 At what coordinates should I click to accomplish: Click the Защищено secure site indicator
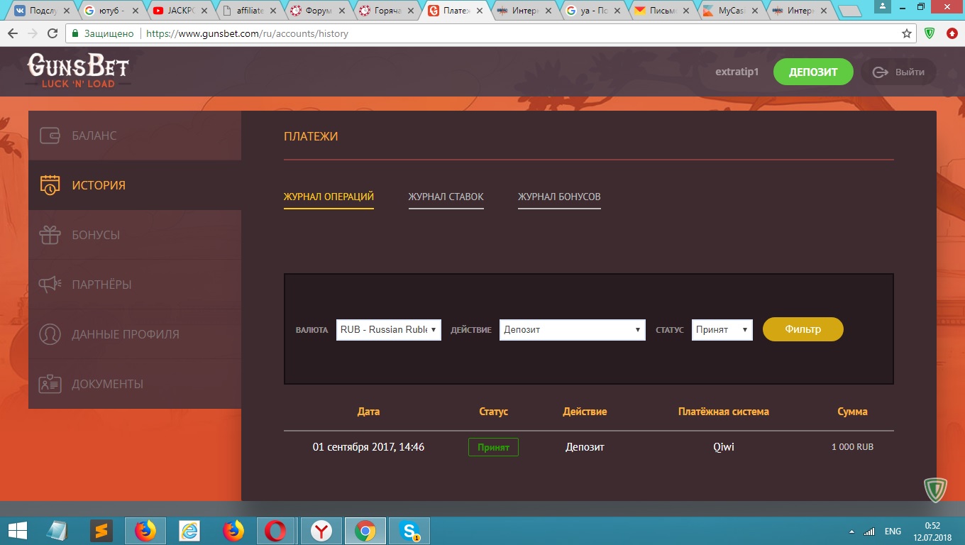(103, 33)
